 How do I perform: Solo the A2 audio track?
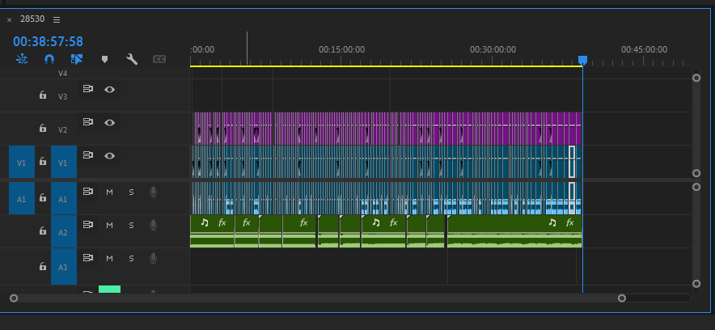131,225
